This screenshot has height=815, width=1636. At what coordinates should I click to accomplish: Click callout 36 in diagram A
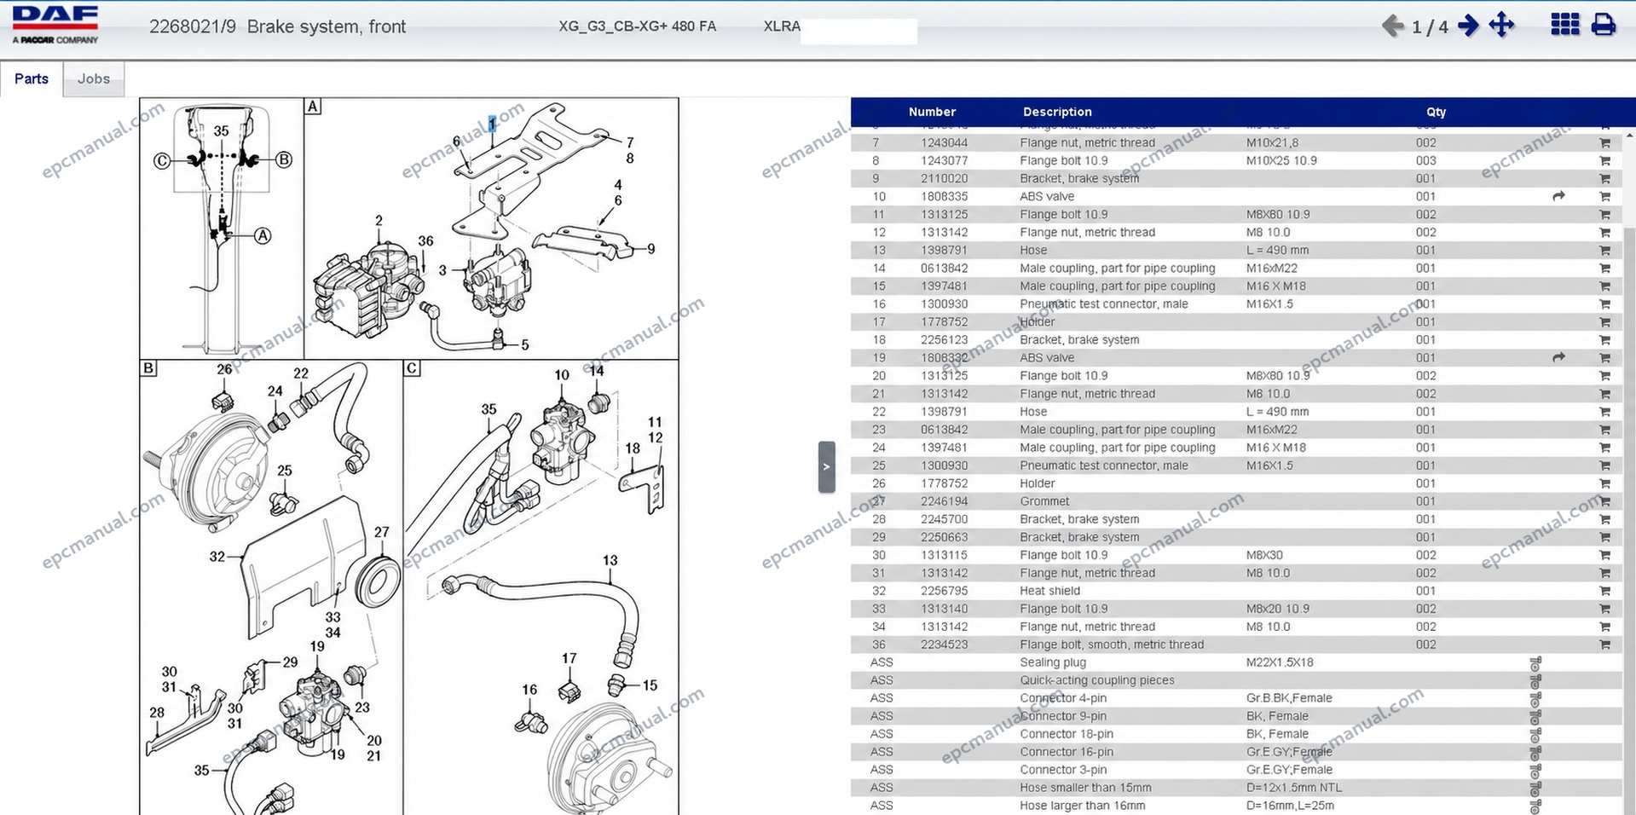tap(425, 241)
